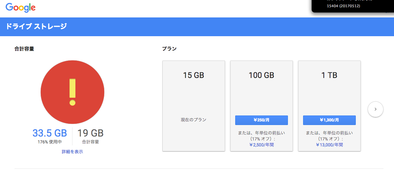
Task: Click the 現在のプラン current plan label
Action: 193,120
